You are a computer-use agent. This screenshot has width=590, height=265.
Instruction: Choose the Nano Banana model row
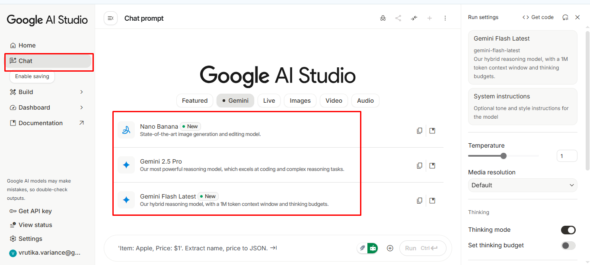tap(278, 130)
